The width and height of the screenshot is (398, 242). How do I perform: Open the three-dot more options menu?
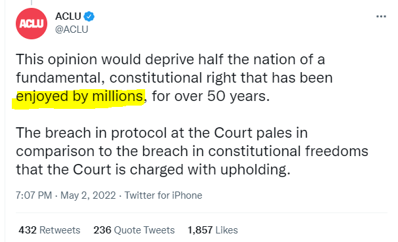381,16
